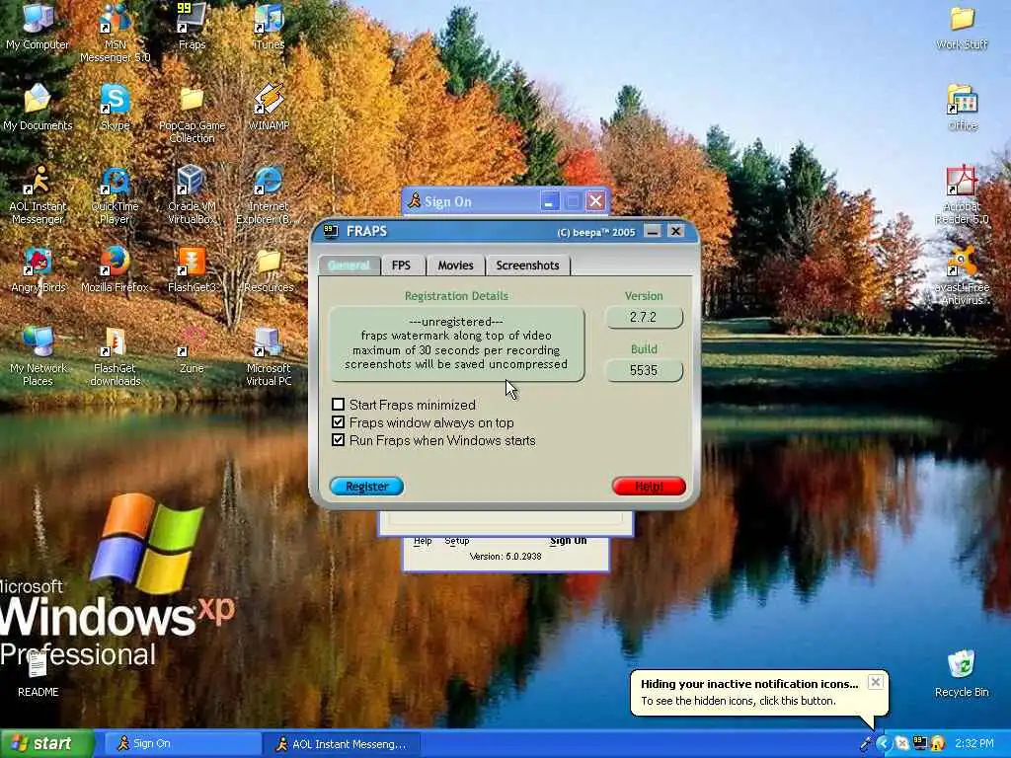Select the Internet Explorer desktop shortcut

point(269,194)
